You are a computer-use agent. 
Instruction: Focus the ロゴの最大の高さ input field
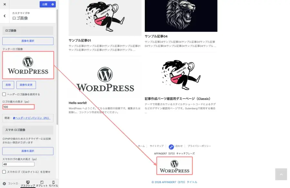pos(18,107)
